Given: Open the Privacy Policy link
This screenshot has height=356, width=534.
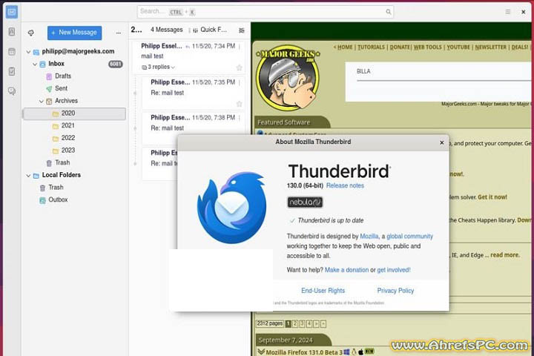Looking at the screenshot, I should pos(395,291).
